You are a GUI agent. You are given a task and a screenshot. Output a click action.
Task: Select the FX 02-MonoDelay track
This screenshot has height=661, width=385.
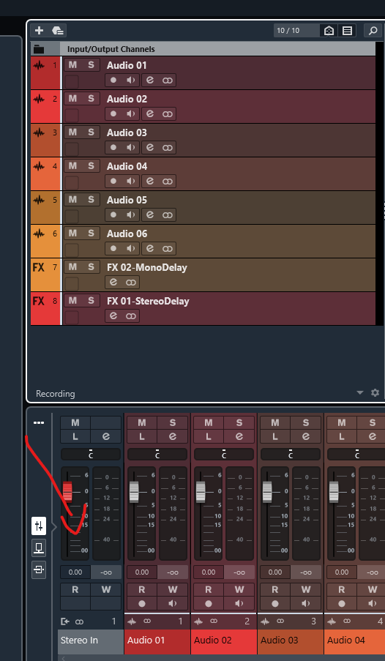[x=146, y=267]
